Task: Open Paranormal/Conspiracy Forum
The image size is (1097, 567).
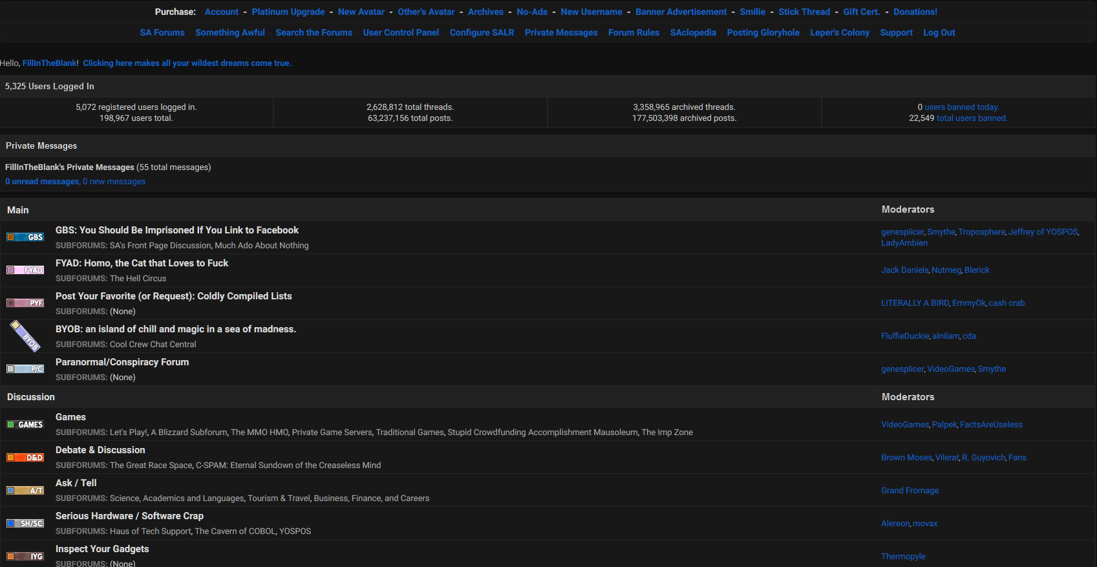Action: (x=122, y=362)
